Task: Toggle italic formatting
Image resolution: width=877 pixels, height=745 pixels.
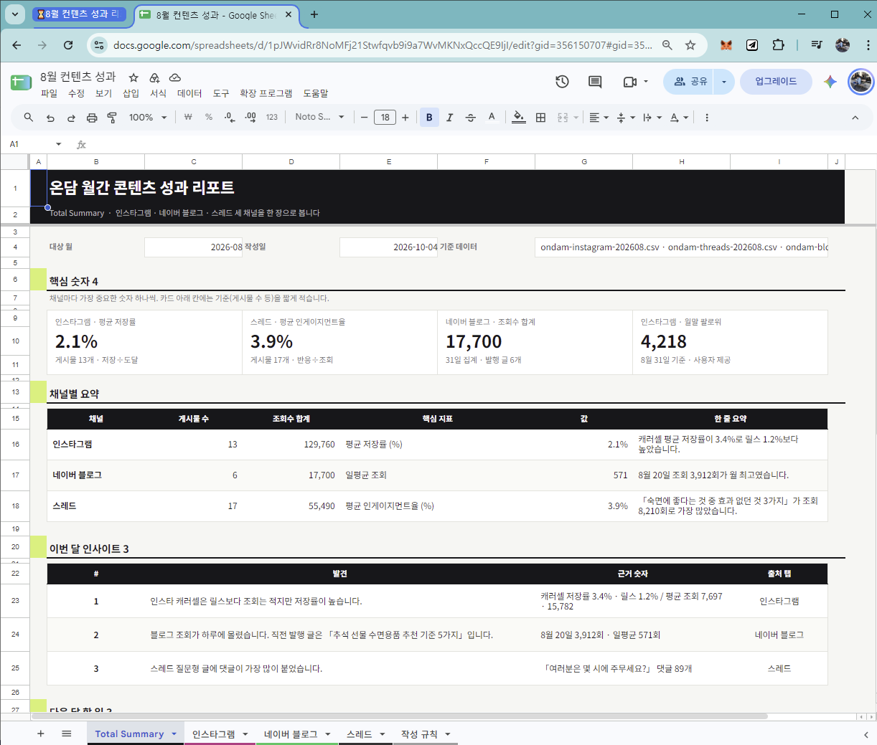Action: coord(450,118)
